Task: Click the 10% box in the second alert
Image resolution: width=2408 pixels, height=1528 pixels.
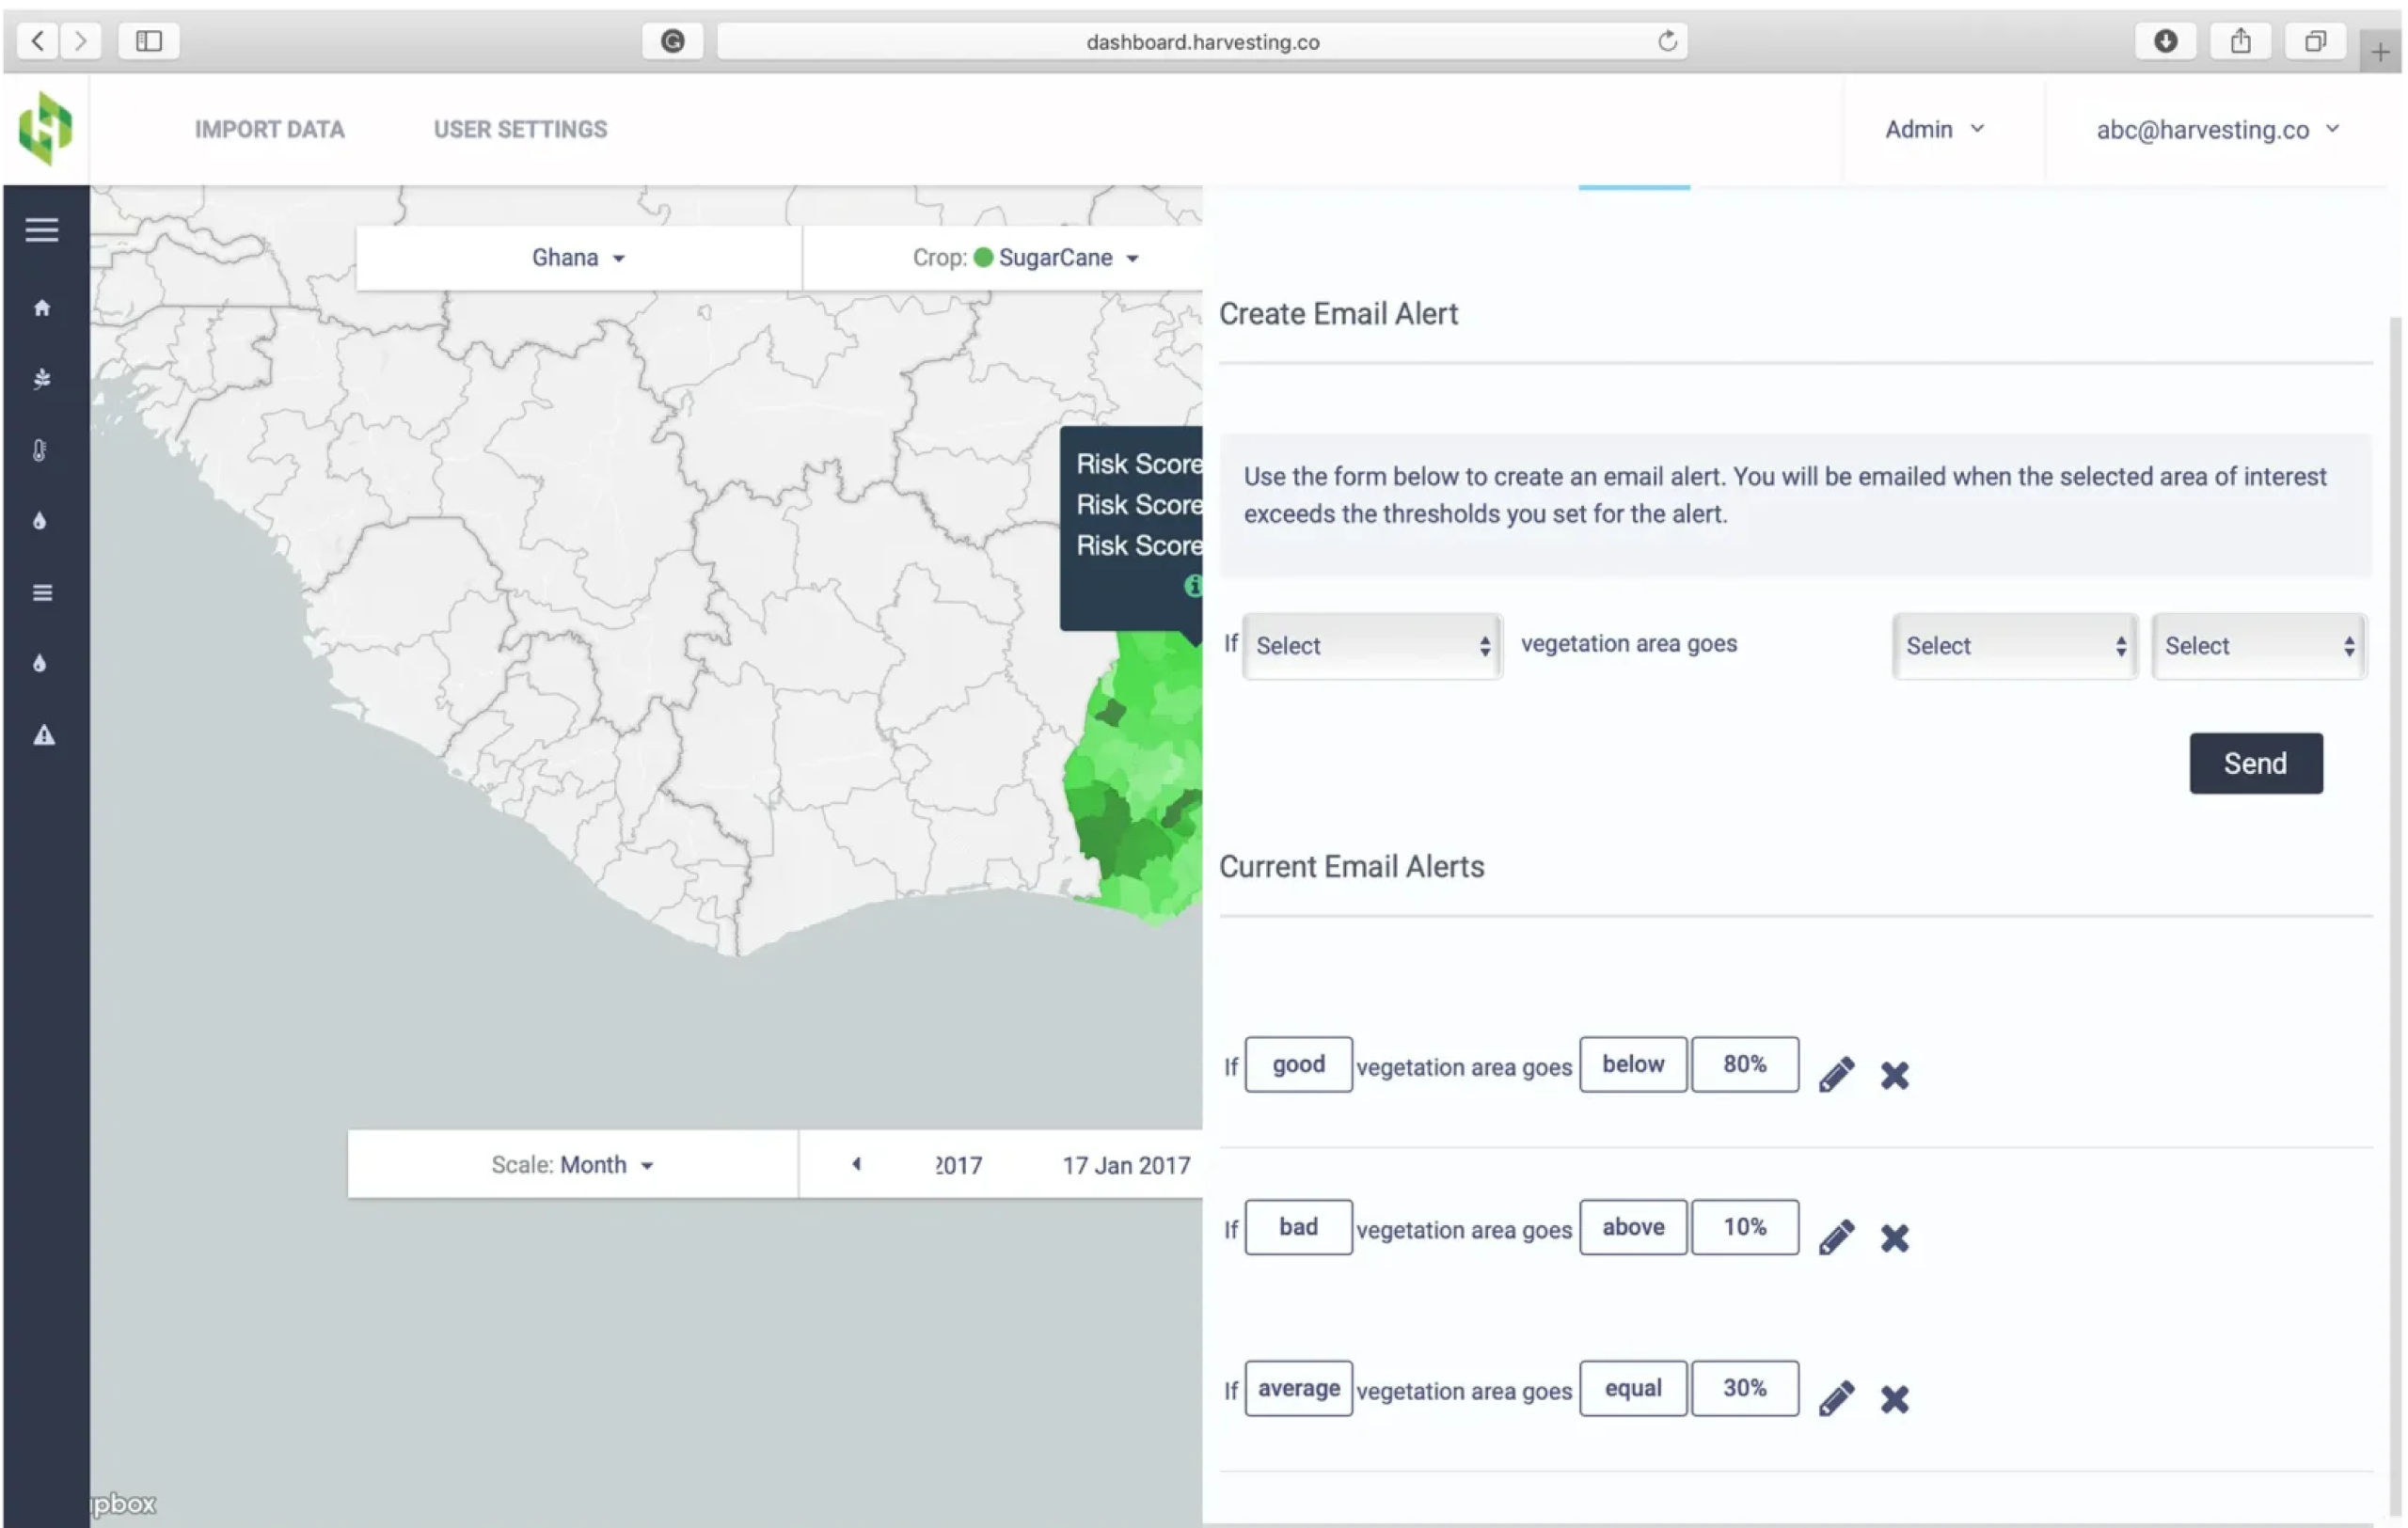Action: click(1744, 1227)
